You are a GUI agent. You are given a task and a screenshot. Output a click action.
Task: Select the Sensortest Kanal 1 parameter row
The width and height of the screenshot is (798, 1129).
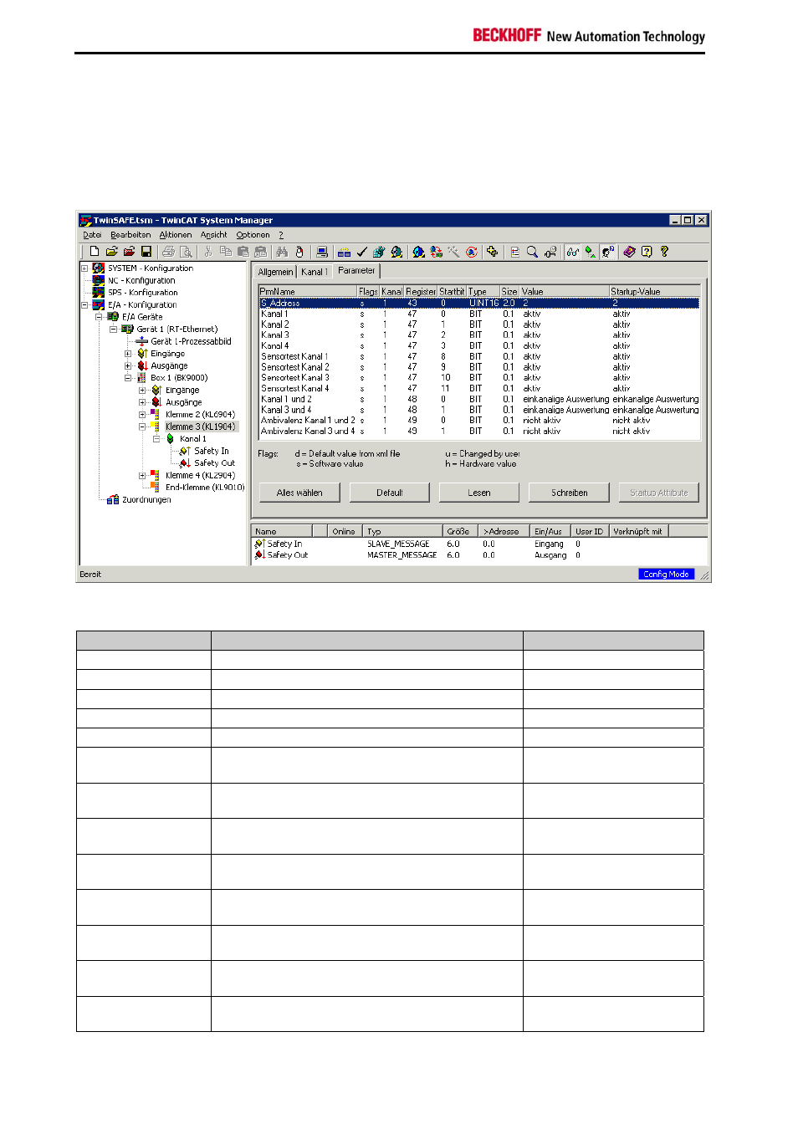click(294, 356)
